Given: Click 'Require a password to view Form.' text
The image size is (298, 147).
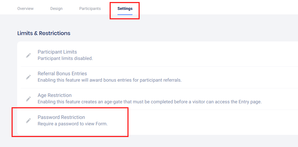Looking at the screenshot, I should coord(73,124).
